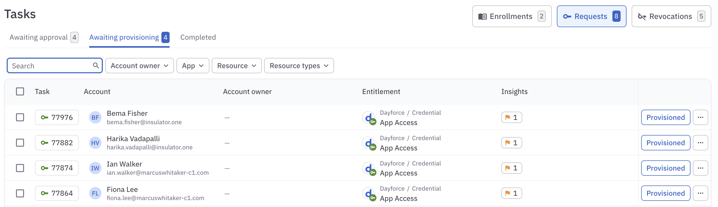
Task: Select all tasks with header checkbox
Action: [x=20, y=91]
